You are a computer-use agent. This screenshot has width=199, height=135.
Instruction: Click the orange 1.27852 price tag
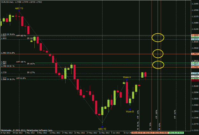click(x=195, y=67)
